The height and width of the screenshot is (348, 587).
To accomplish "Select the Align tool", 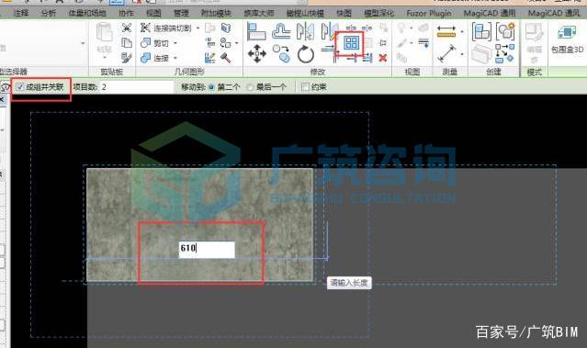I will click(x=256, y=31).
